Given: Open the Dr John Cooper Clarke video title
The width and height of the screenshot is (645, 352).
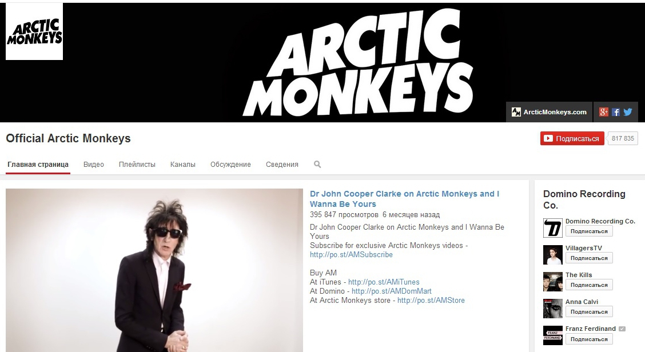Looking at the screenshot, I should 404,199.
